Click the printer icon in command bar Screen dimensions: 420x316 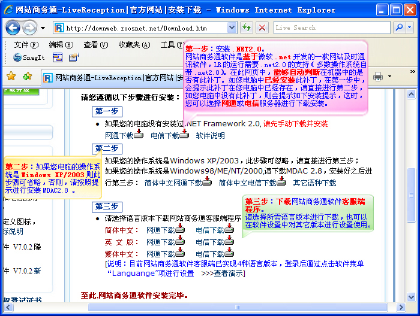[378, 77]
